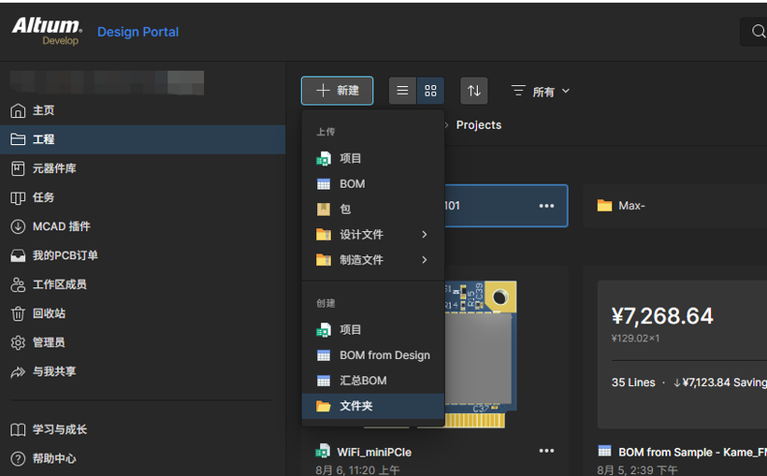Viewport: 767px width, 476px height.
Task: Click the 与我共享 share arrow icon
Action: [x=18, y=372]
